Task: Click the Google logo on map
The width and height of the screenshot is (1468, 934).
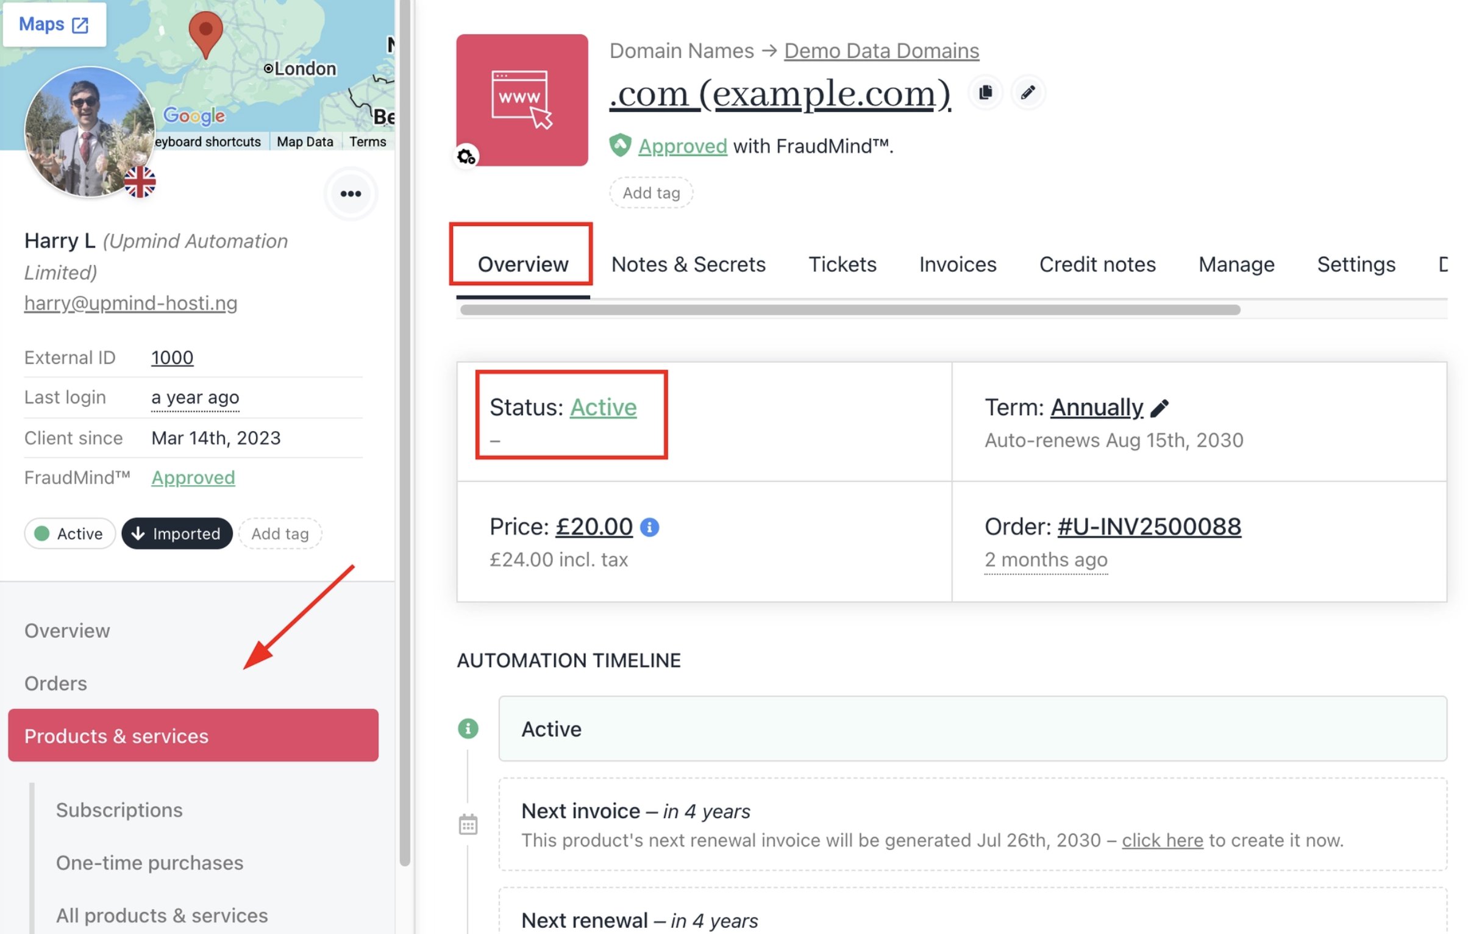Action: tap(194, 115)
